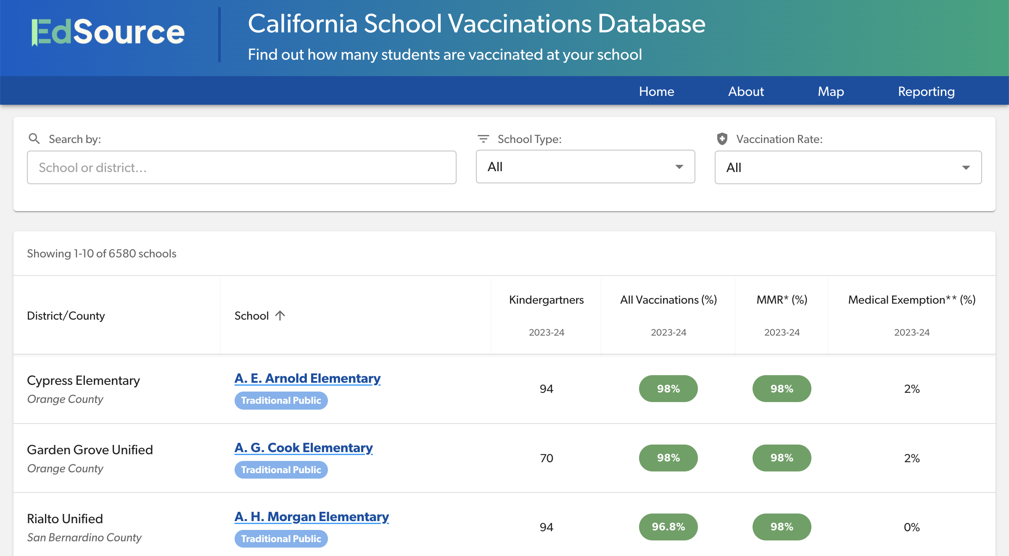Image resolution: width=1009 pixels, height=556 pixels.
Task: Click the Traditional Public badge under Arnold Elementary
Action: point(281,400)
